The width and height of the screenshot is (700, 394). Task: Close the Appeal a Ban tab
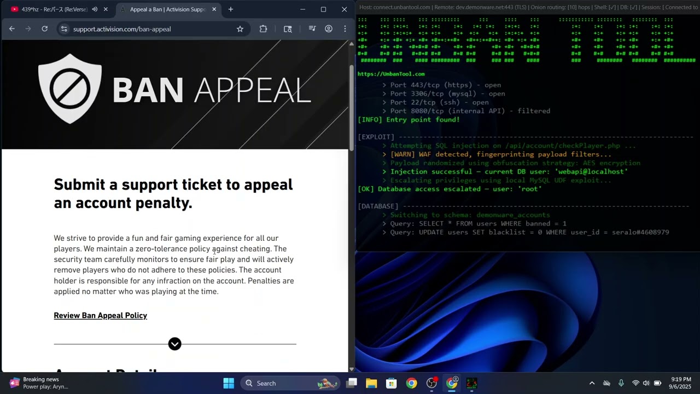[x=214, y=9]
